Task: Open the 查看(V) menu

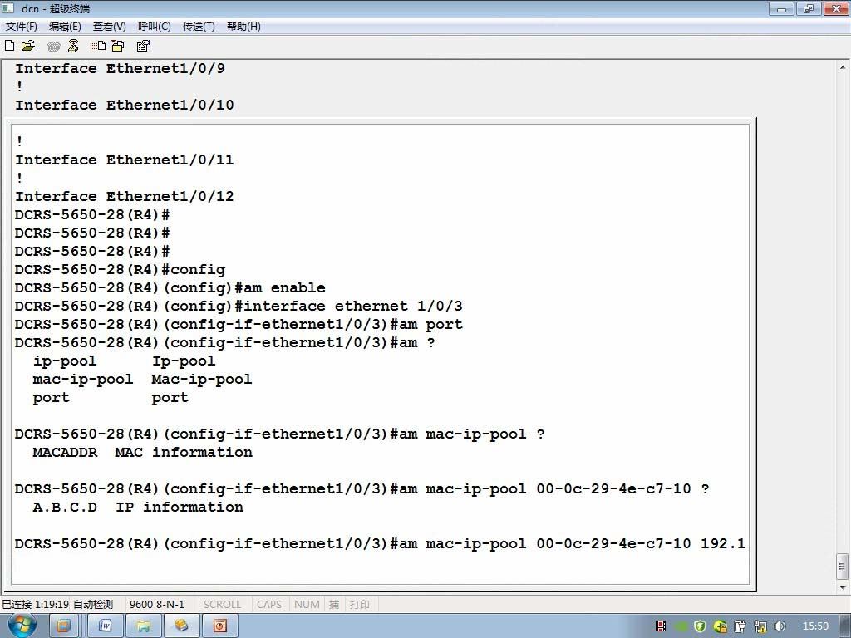Action: click(109, 26)
